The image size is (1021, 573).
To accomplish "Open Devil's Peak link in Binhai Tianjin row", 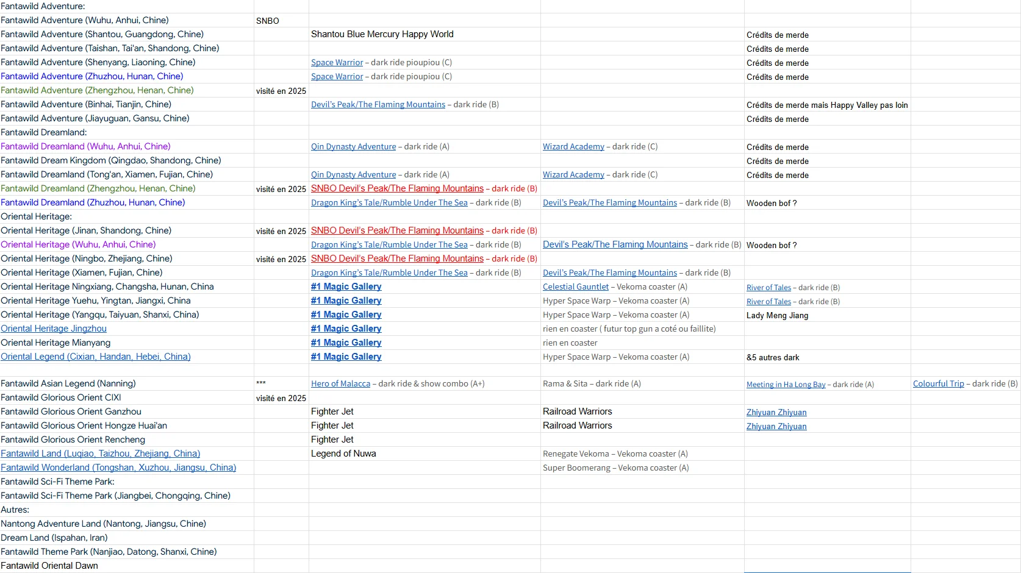I will pyautogui.click(x=378, y=104).
